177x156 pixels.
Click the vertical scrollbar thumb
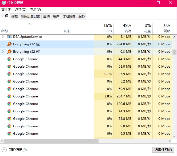click(x=174, y=52)
